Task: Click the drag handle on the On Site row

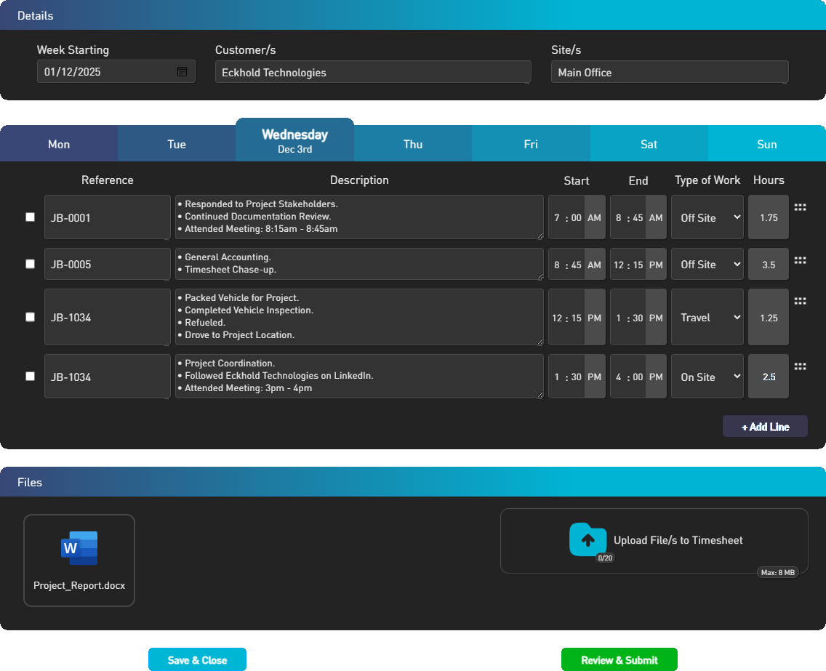Action: click(800, 366)
